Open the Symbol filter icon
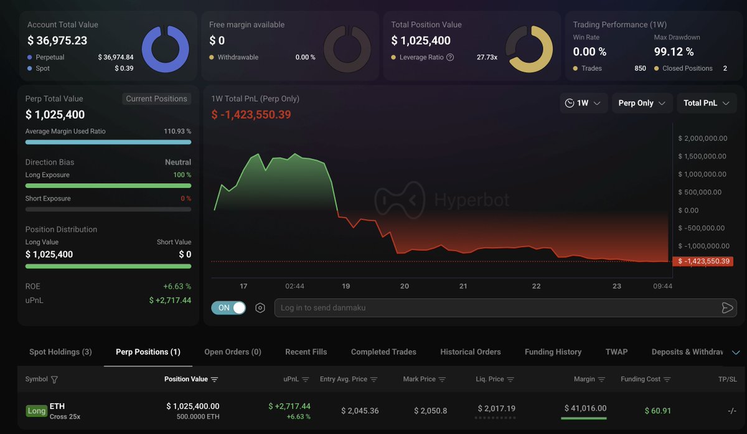Viewport: 747px width, 434px height. click(x=54, y=379)
